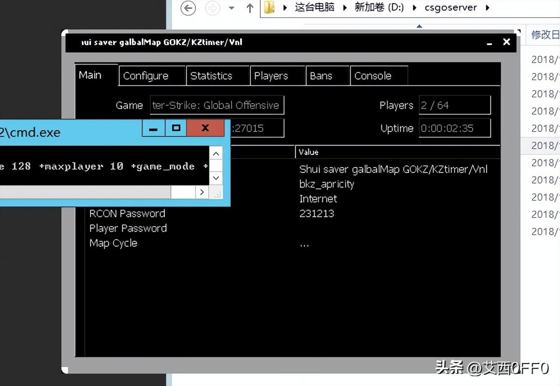Maximize the cmd.exe window
This screenshot has width=560, height=386.
pyautogui.click(x=176, y=128)
